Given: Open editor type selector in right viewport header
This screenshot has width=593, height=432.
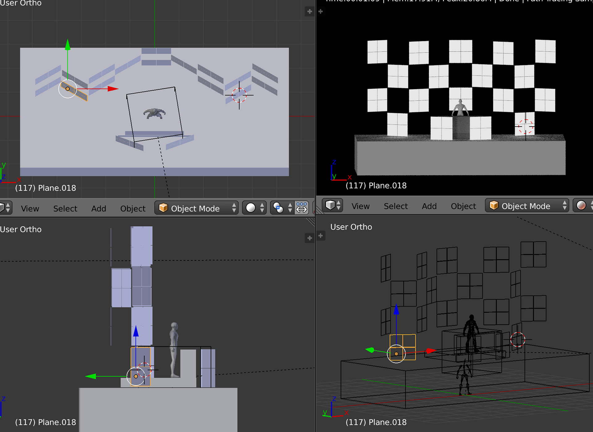Looking at the screenshot, I should tap(333, 205).
